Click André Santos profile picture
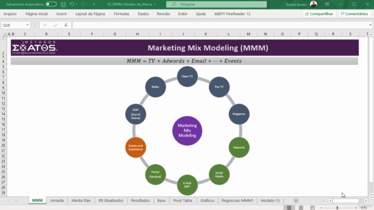The height and width of the screenshot is (210, 374). tap(313, 4)
